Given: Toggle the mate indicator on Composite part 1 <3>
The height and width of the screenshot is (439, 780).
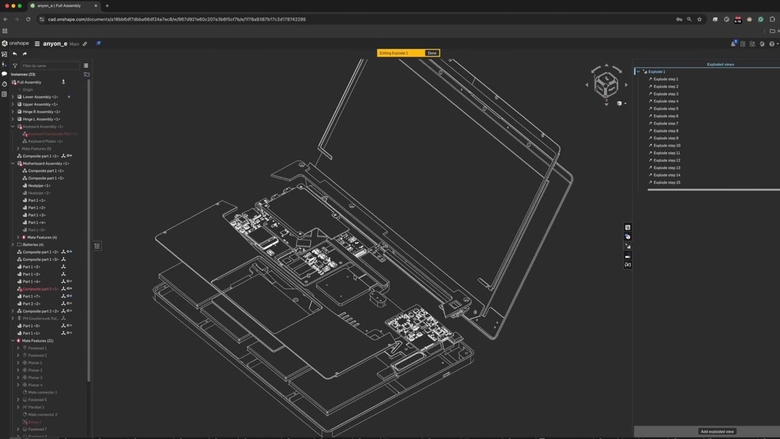Looking at the screenshot, I should click(x=63, y=259).
